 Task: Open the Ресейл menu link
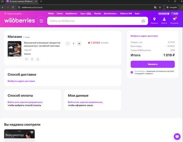(97, 14)
